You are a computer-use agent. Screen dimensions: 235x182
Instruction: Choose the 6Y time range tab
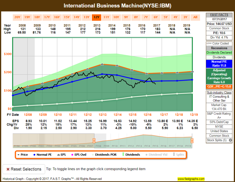[156, 17]
